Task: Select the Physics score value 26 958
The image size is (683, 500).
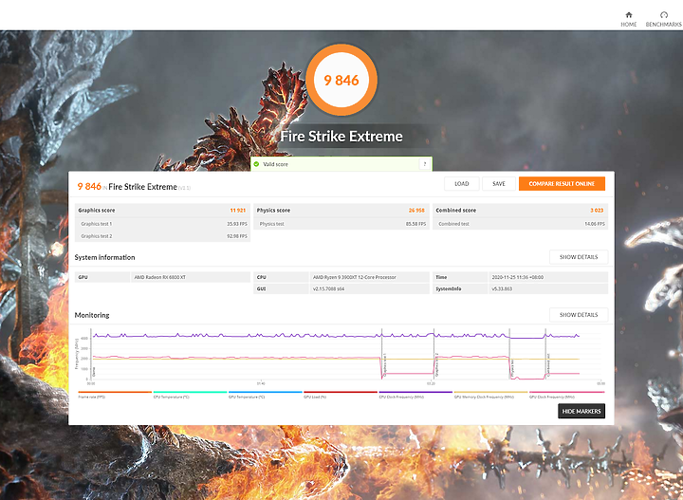Action: tap(416, 211)
